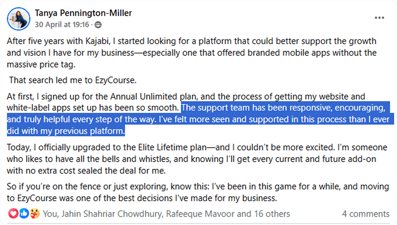Screen dimensions: 397x225
Task: Click the red heart reaction icon
Action: pos(13,214)
